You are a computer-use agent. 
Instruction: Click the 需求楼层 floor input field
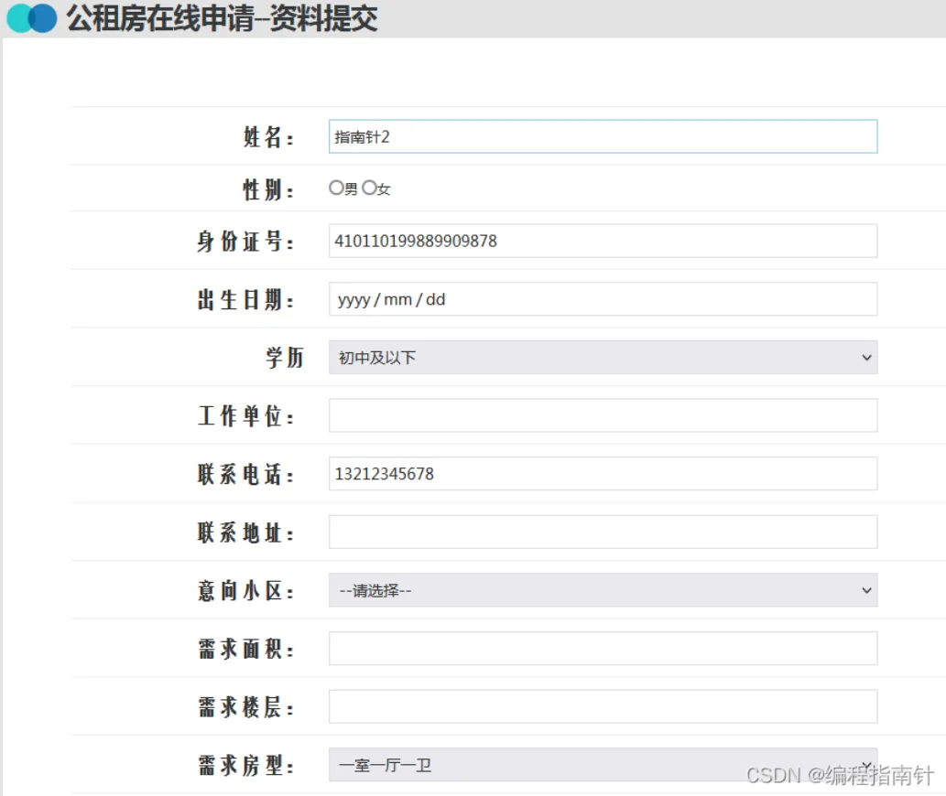(x=603, y=706)
